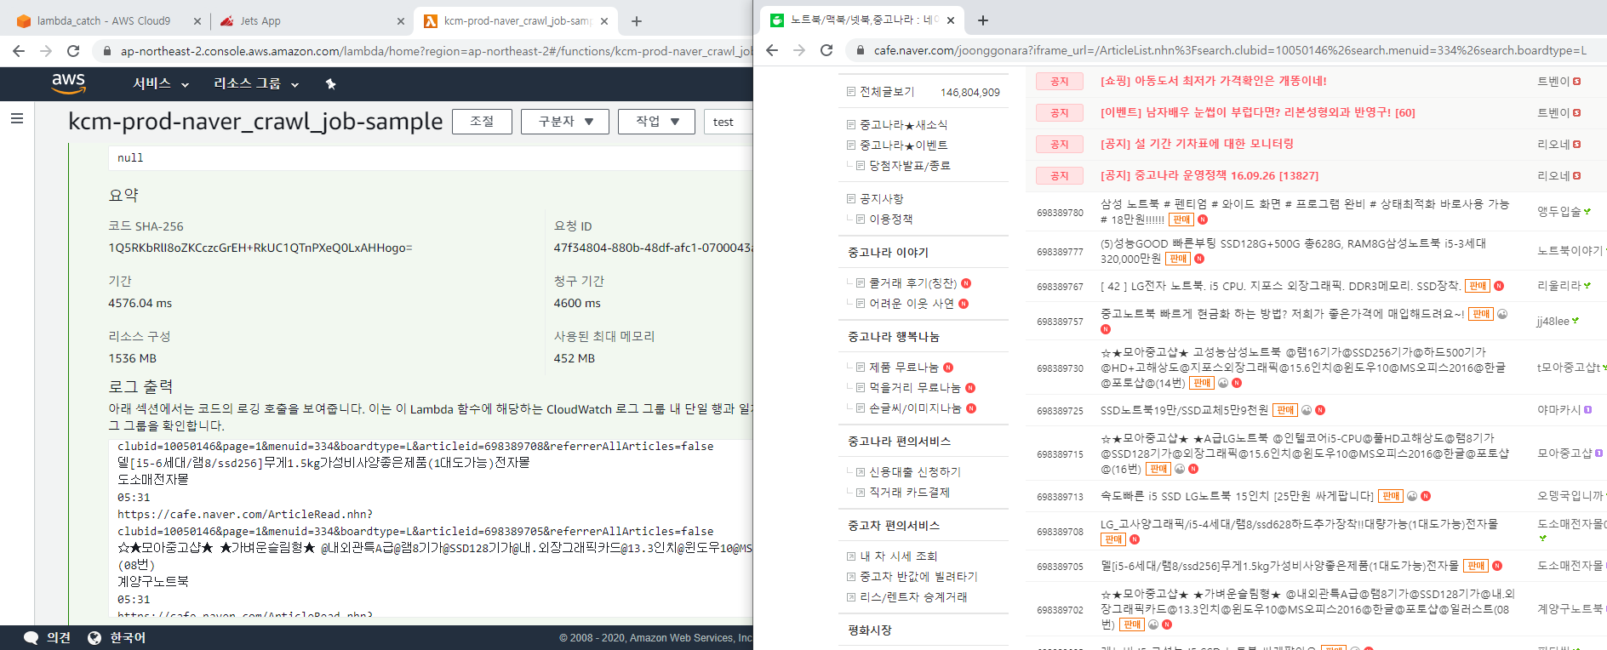The height and width of the screenshot is (650, 1607).
Task: Select the SHA-256 code hash text
Action: coord(260,248)
